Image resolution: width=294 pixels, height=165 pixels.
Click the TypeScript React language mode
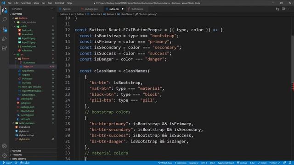click(x=226, y=163)
